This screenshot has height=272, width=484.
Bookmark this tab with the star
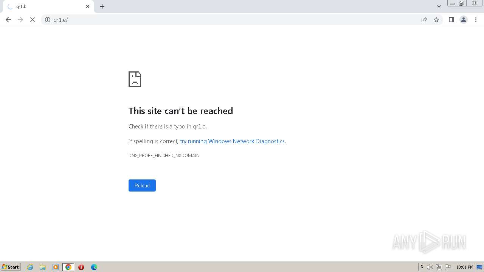pos(436,20)
